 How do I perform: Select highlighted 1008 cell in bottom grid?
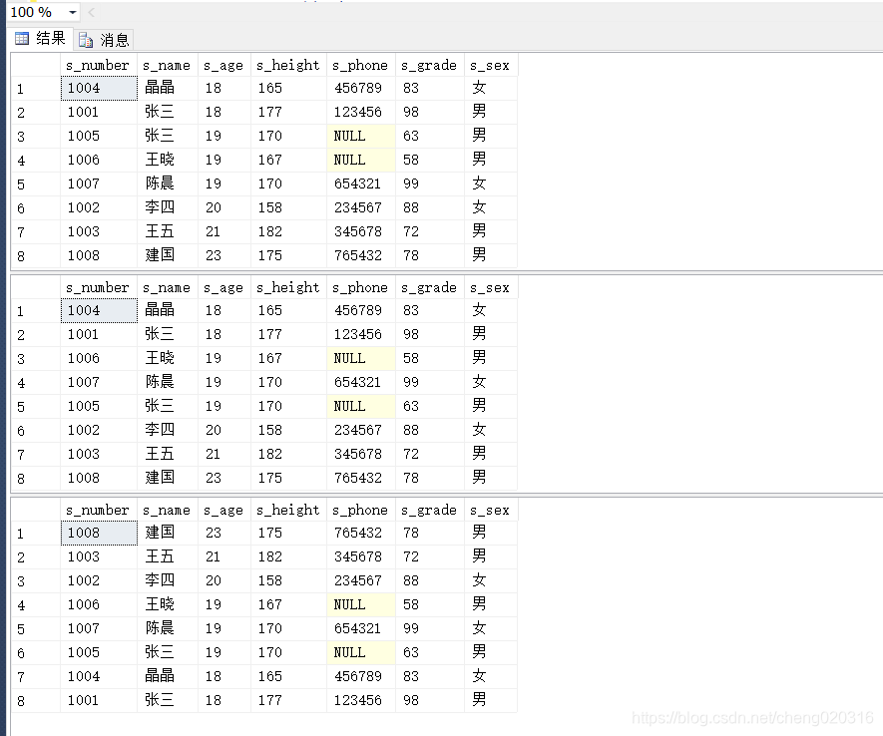pos(99,533)
